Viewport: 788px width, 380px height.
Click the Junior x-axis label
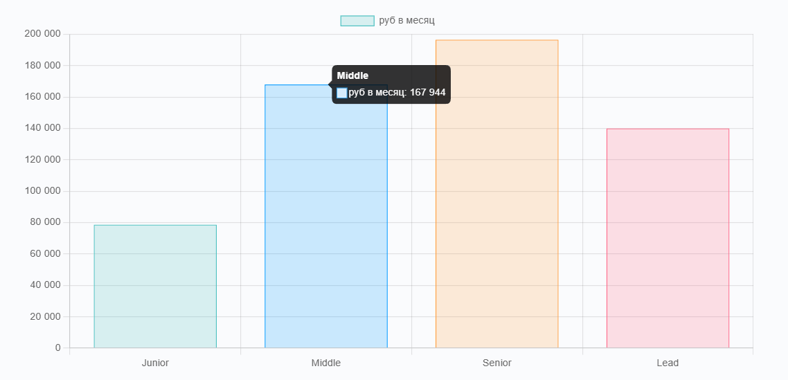[155, 363]
